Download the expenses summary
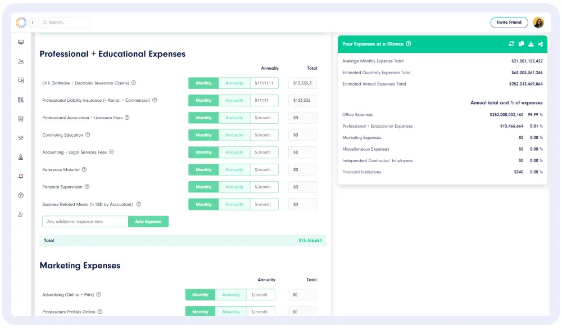Viewport: 562px width, 328px height. [x=531, y=44]
